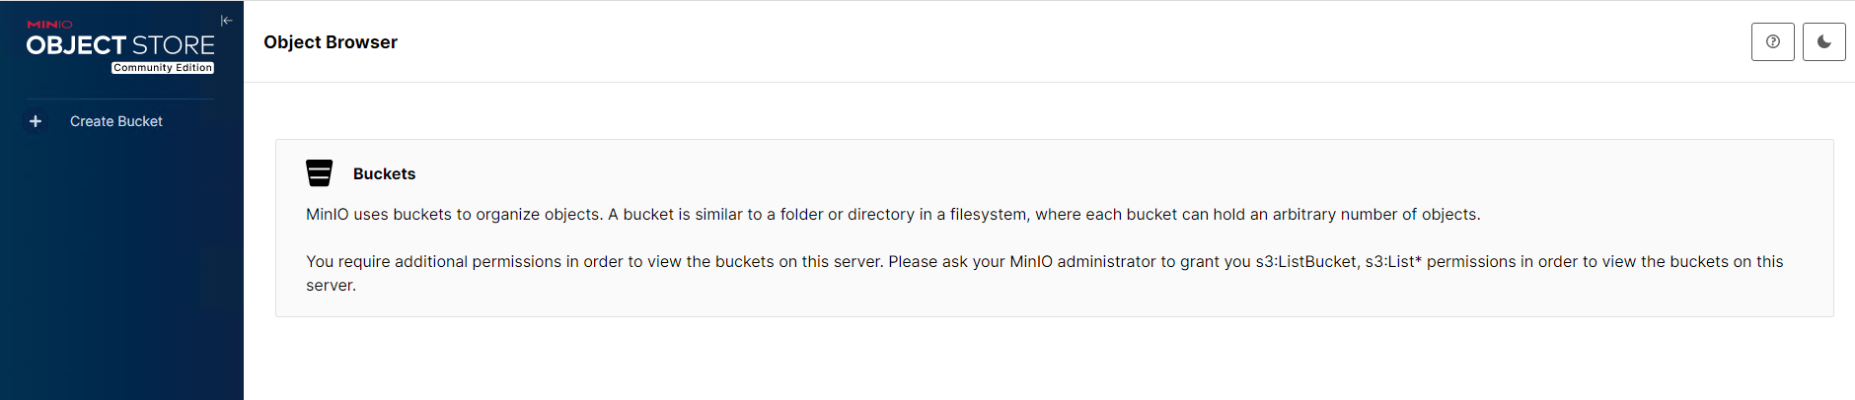Toggle dark mode with the moon icon
The width and height of the screenshot is (1855, 400).
coord(1823,42)
